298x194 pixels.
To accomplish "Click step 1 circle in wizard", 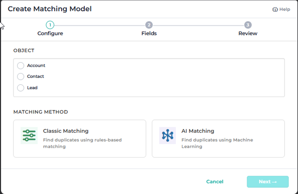I will click(x=50, y=25).
